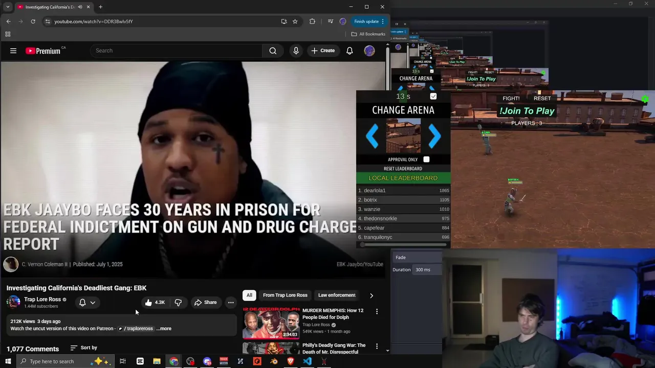Image resolution: width=655 pixels, height=368 pixels.
Task: Select the All filter chip
Action: (249, 295)
